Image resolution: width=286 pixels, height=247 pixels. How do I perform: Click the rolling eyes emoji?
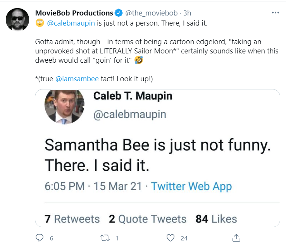pyautogui.click(x=40, y=23)
